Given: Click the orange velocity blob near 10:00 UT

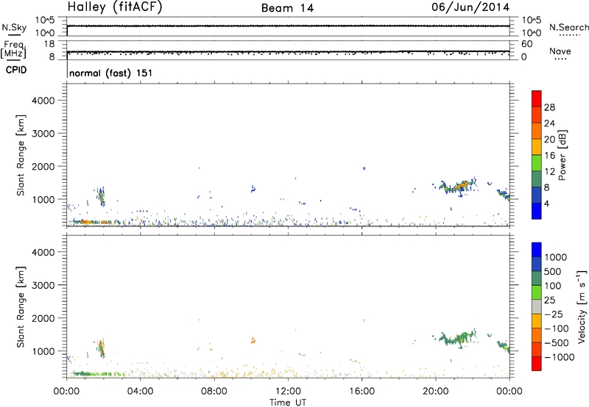Looking at the screenshot, I should point(253,340).
